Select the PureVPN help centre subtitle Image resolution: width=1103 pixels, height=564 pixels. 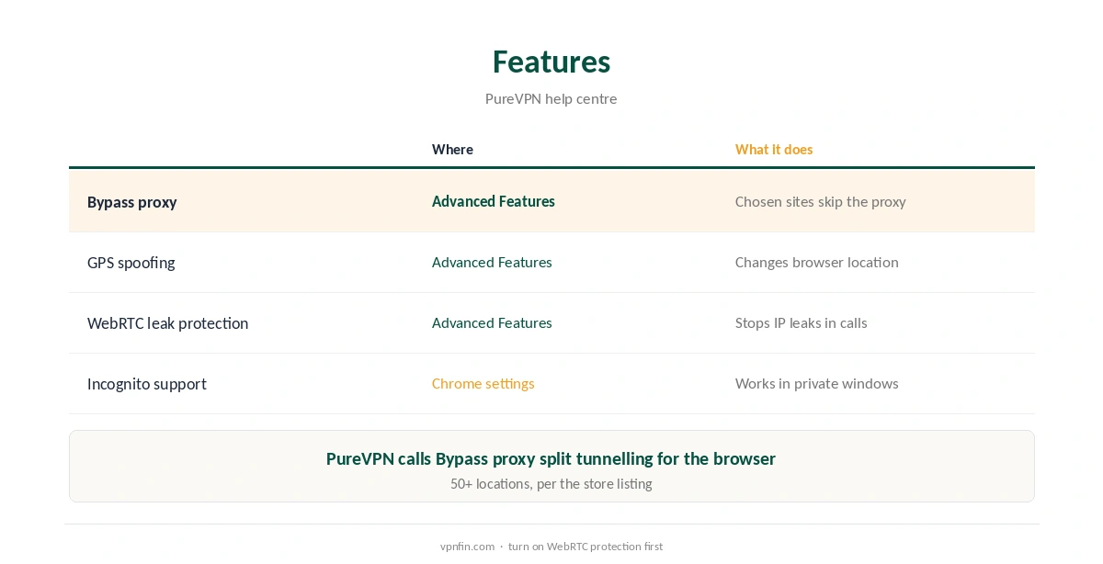coord(551,99)
